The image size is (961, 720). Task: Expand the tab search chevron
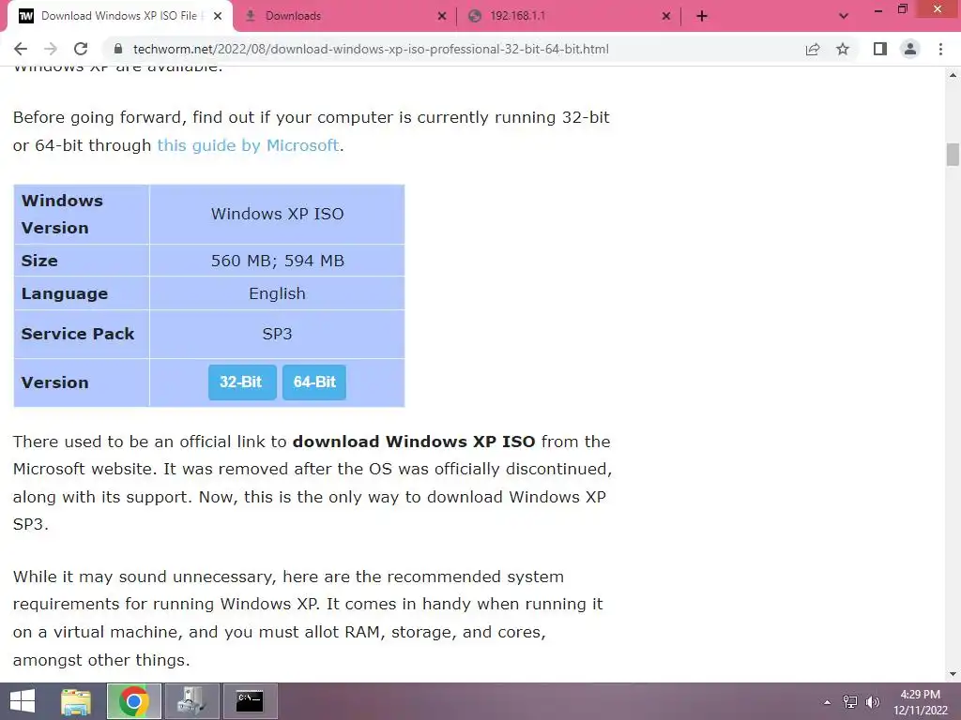844,16
